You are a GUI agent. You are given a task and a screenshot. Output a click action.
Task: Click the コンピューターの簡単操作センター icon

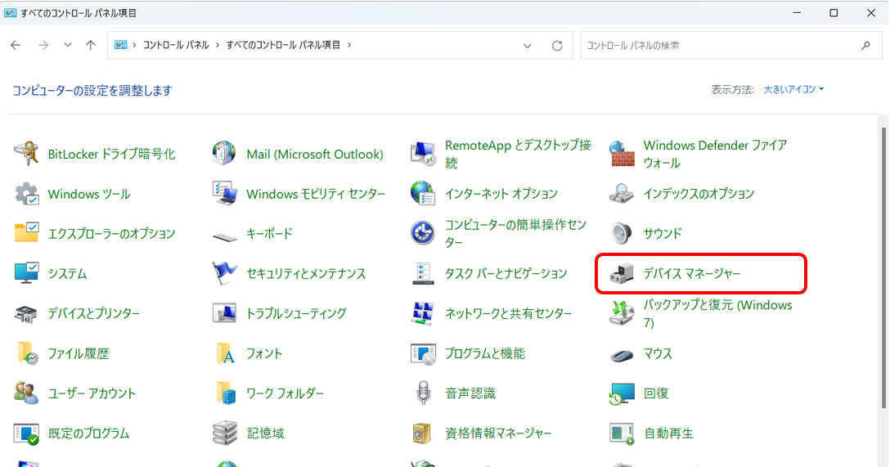(423, 233)
